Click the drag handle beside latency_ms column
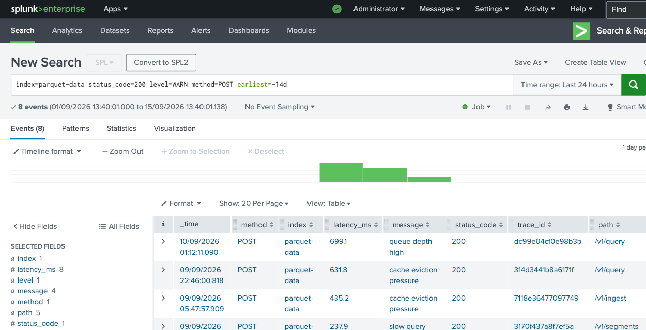Viewport: 646px width, 330px height. tap(328, 225)
